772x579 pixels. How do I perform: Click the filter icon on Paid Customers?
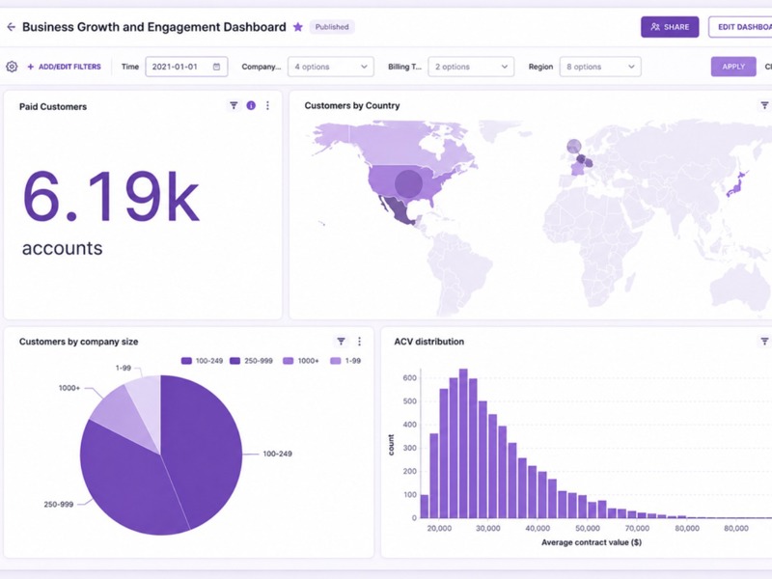234,105
